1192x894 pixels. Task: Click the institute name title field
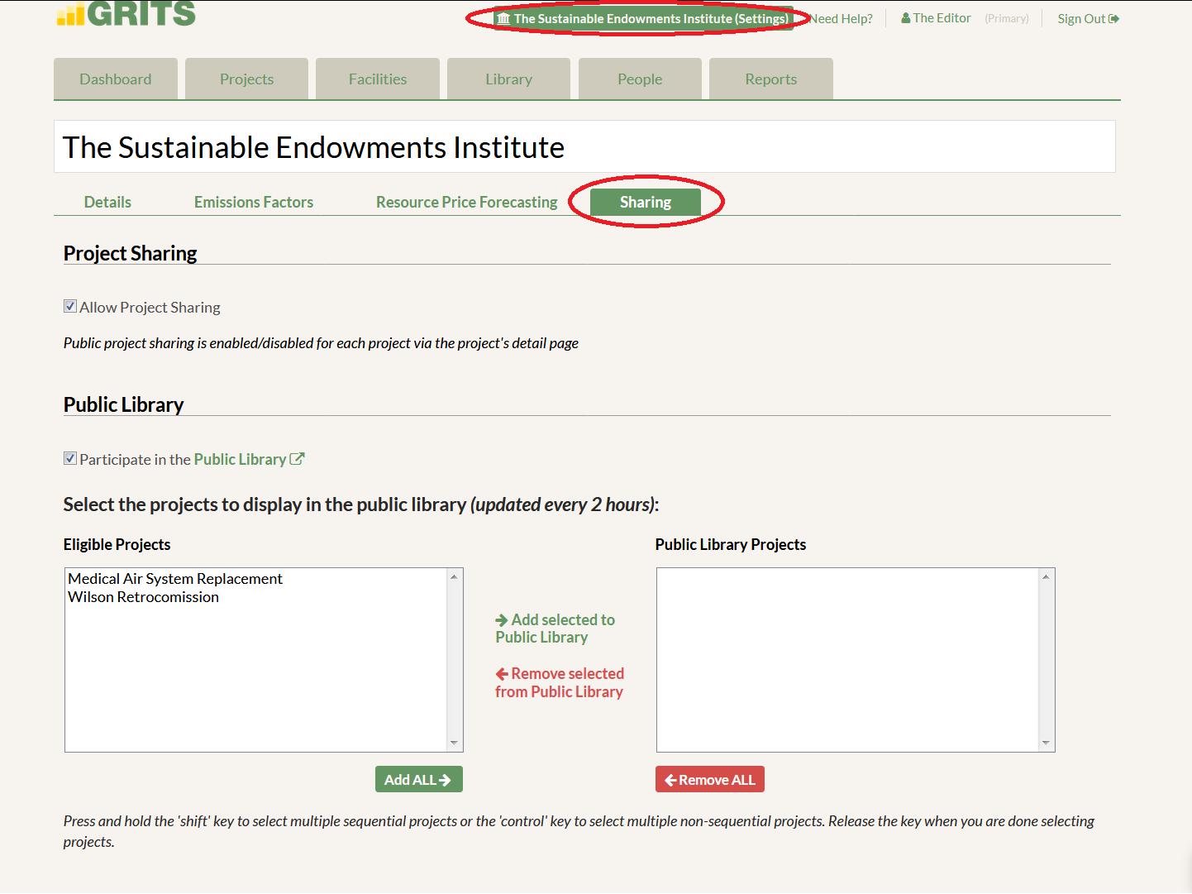584,147
